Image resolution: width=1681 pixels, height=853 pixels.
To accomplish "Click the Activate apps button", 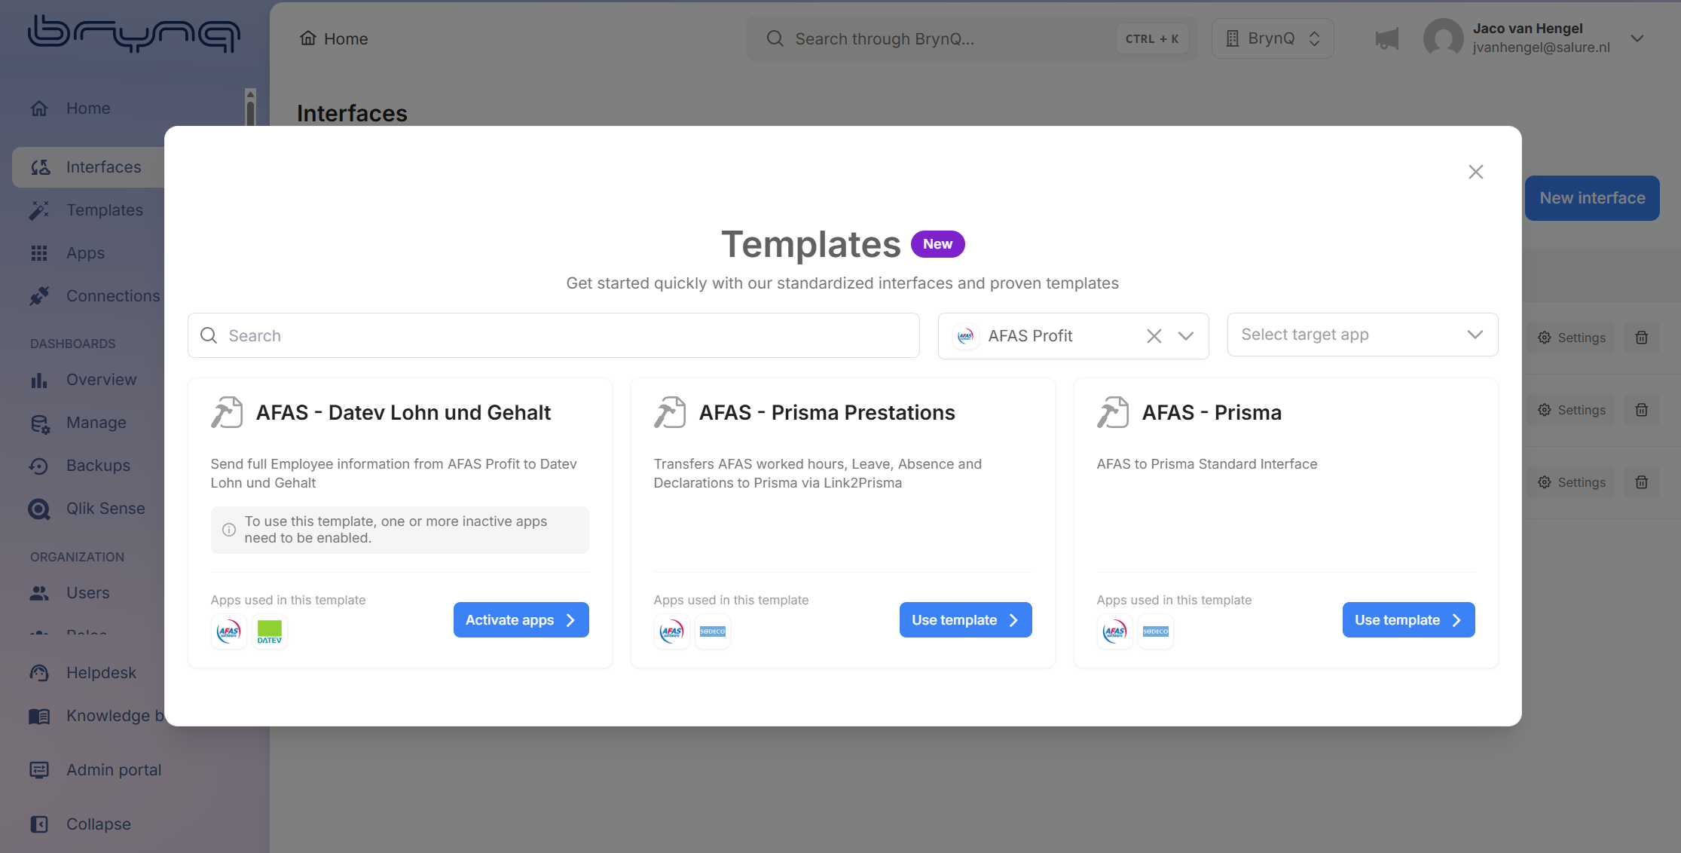I will click(521, 620).
